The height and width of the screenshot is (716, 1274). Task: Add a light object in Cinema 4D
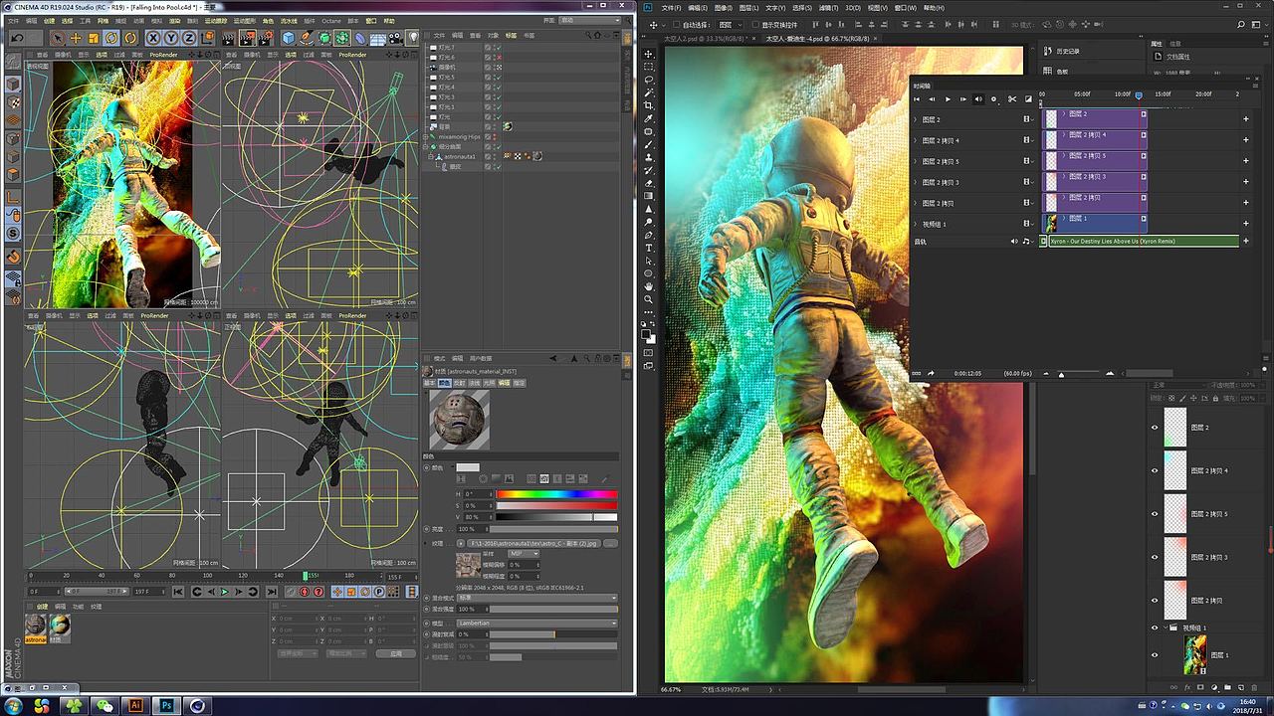coord(413,38)
